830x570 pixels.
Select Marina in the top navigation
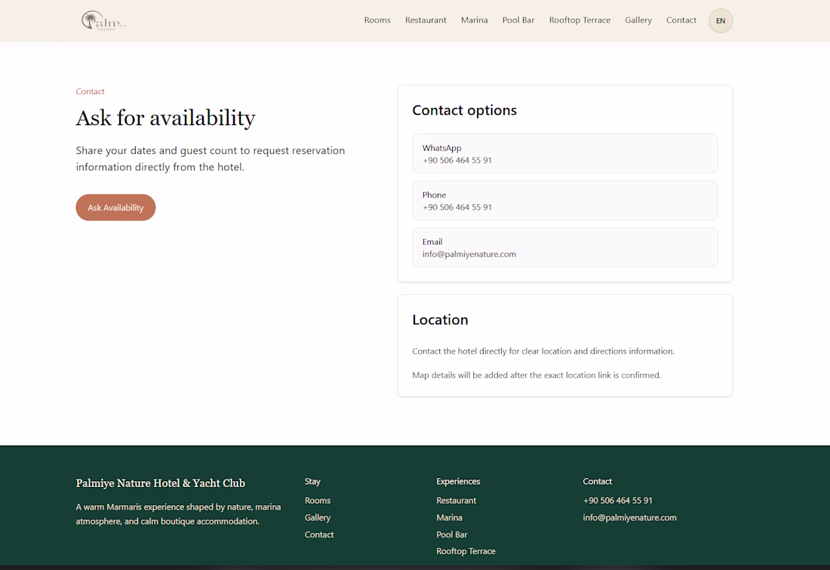475,20
